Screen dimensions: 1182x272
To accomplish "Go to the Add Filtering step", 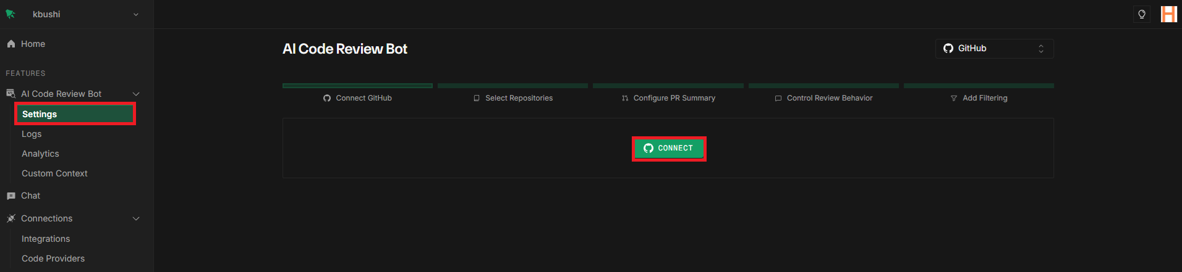I will point(979,98).
